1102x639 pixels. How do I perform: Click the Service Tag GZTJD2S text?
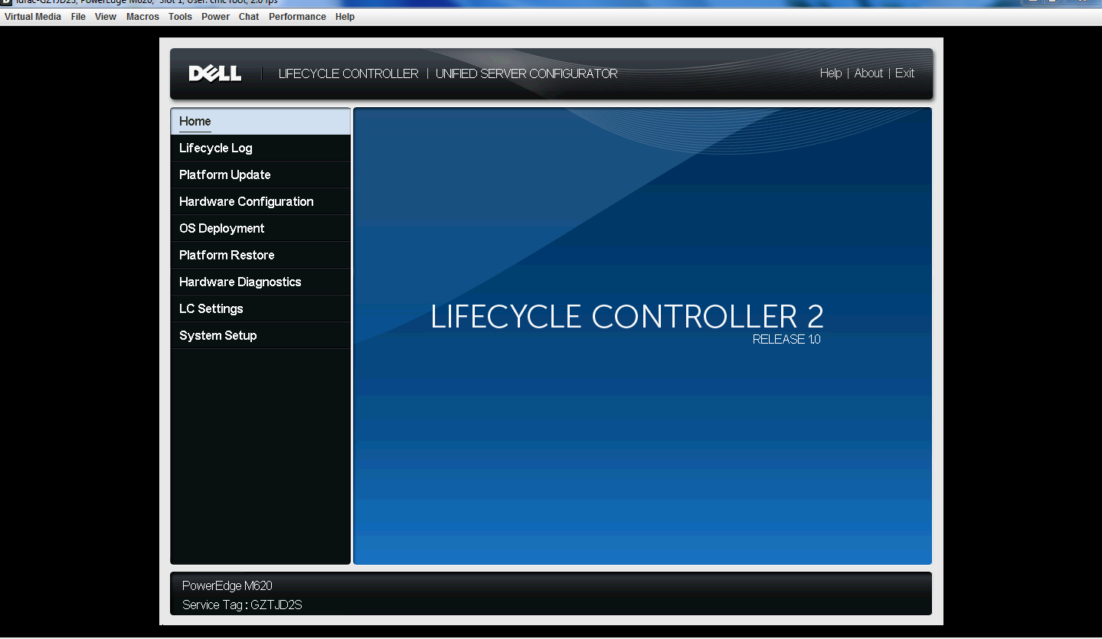242,605
